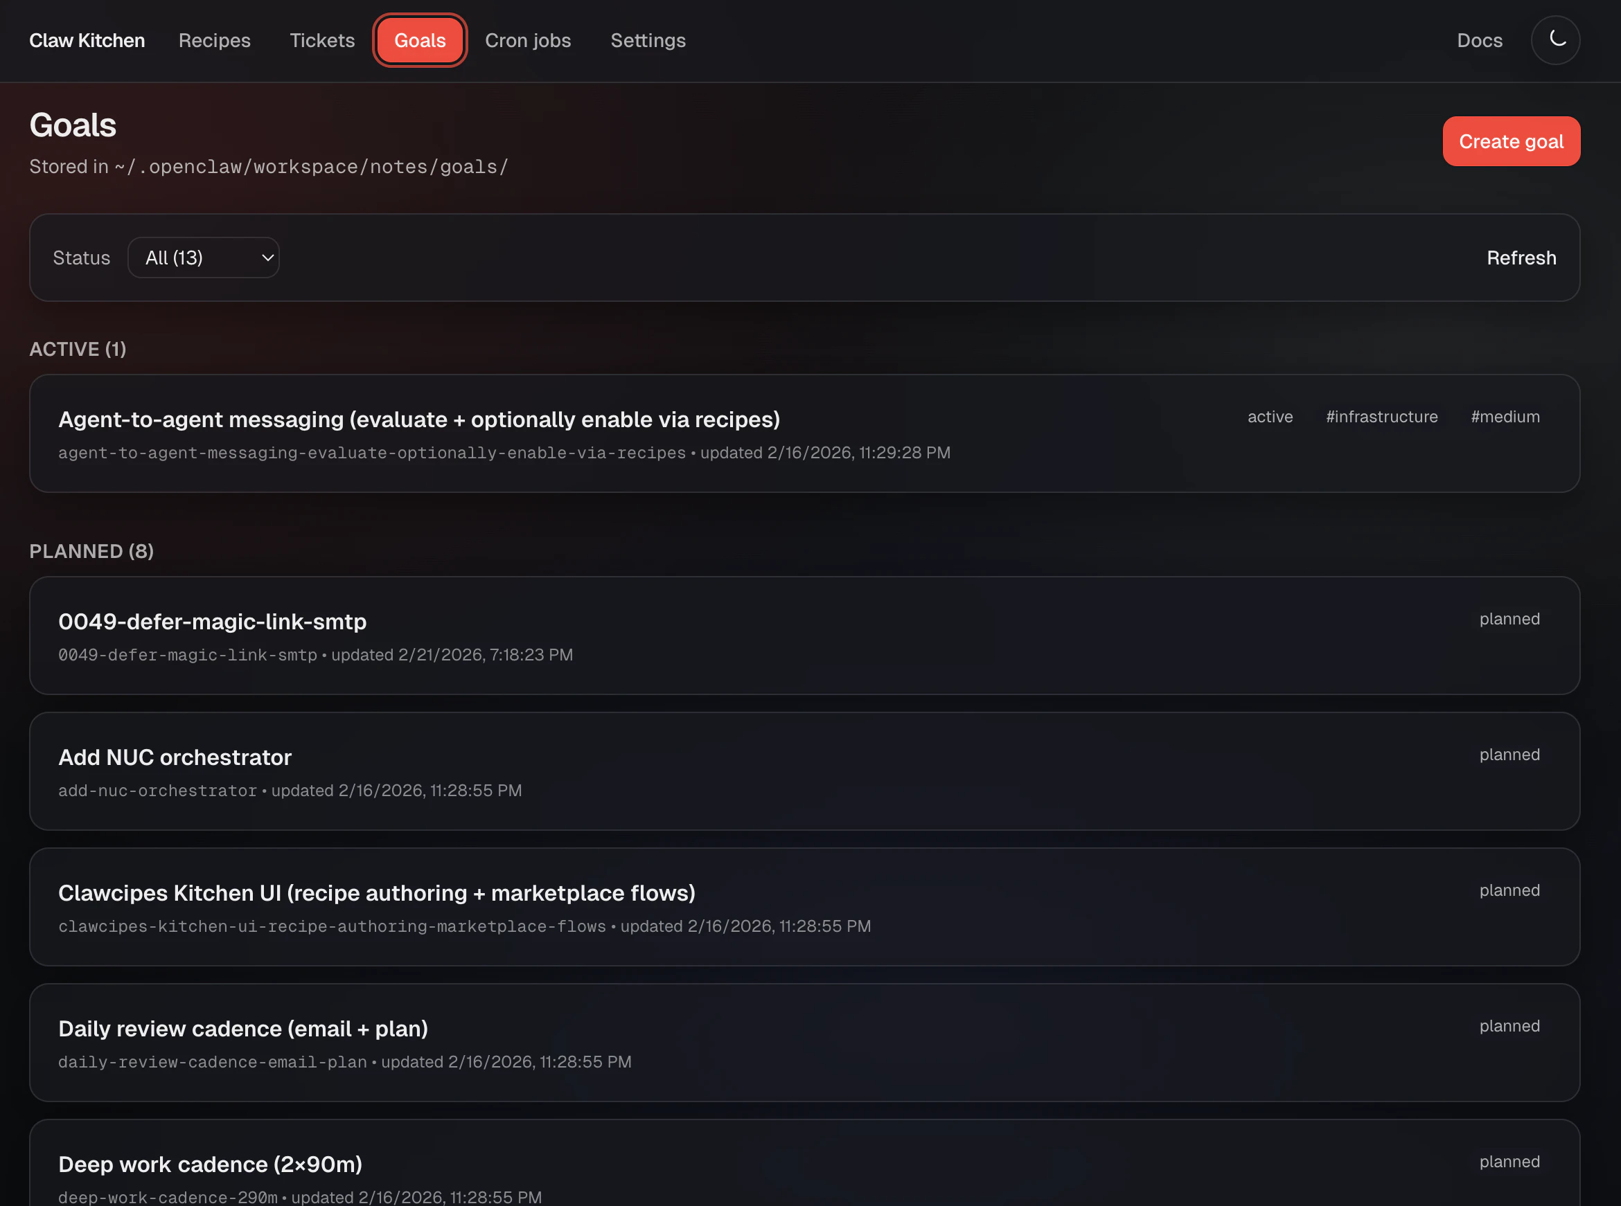Viewport: 1621px width, 1206px height.
Task: Open the 0049-defer-magic-link-smtp goal
Action: pyautogui.click(x=212, y=622)
